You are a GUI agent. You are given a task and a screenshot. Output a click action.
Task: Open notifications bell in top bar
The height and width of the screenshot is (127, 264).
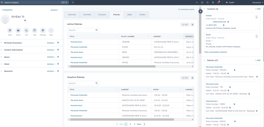pos(218,2)
